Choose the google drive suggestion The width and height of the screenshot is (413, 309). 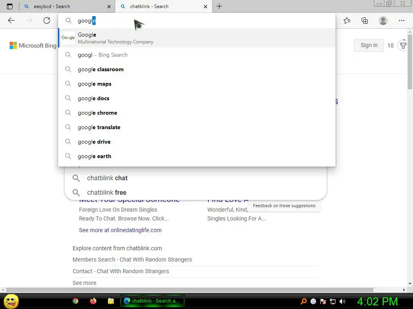click(197, 142)
